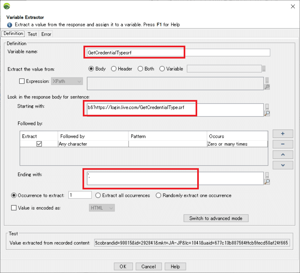Uncheck Extract checkbox in Any character row
The image size is (300, 273).
[x=39, y=144]
